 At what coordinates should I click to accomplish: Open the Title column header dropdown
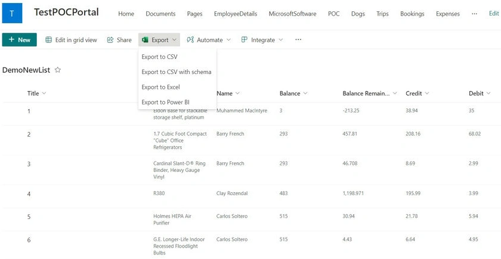(44, 93)
